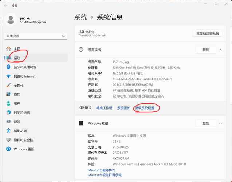Click the Privacy shield icon
This screenshot has height=182, width=232.
[8, 140]
